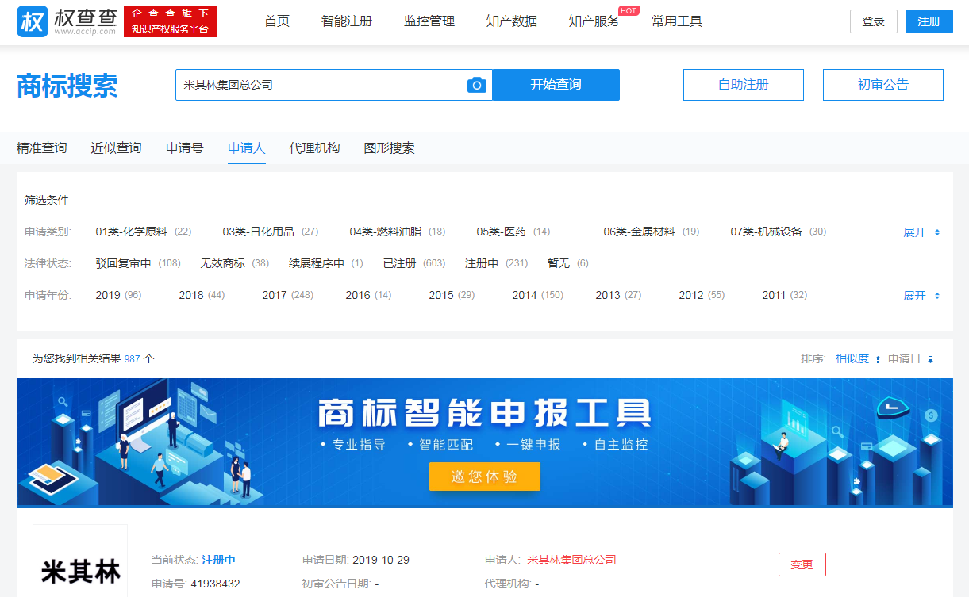The image size is (969, 597).
Task: Switch to 申请号 tab
Action: coord(185,147)
